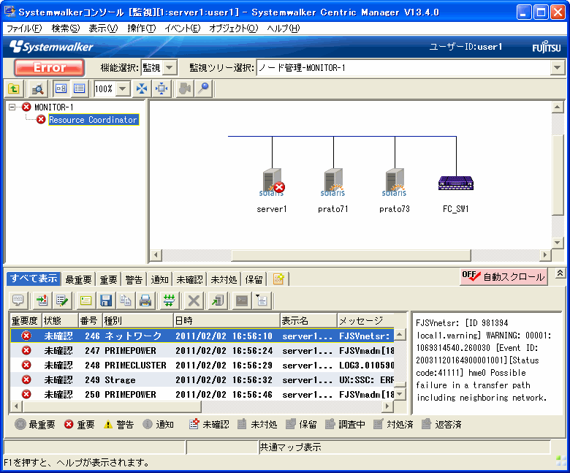
Task: Click the center map arrows icon
Action: (x=161, y=88)
